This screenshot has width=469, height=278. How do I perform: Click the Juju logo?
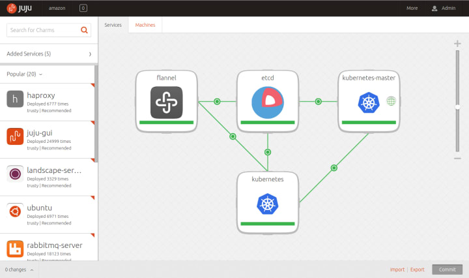(x=19, y=8)
